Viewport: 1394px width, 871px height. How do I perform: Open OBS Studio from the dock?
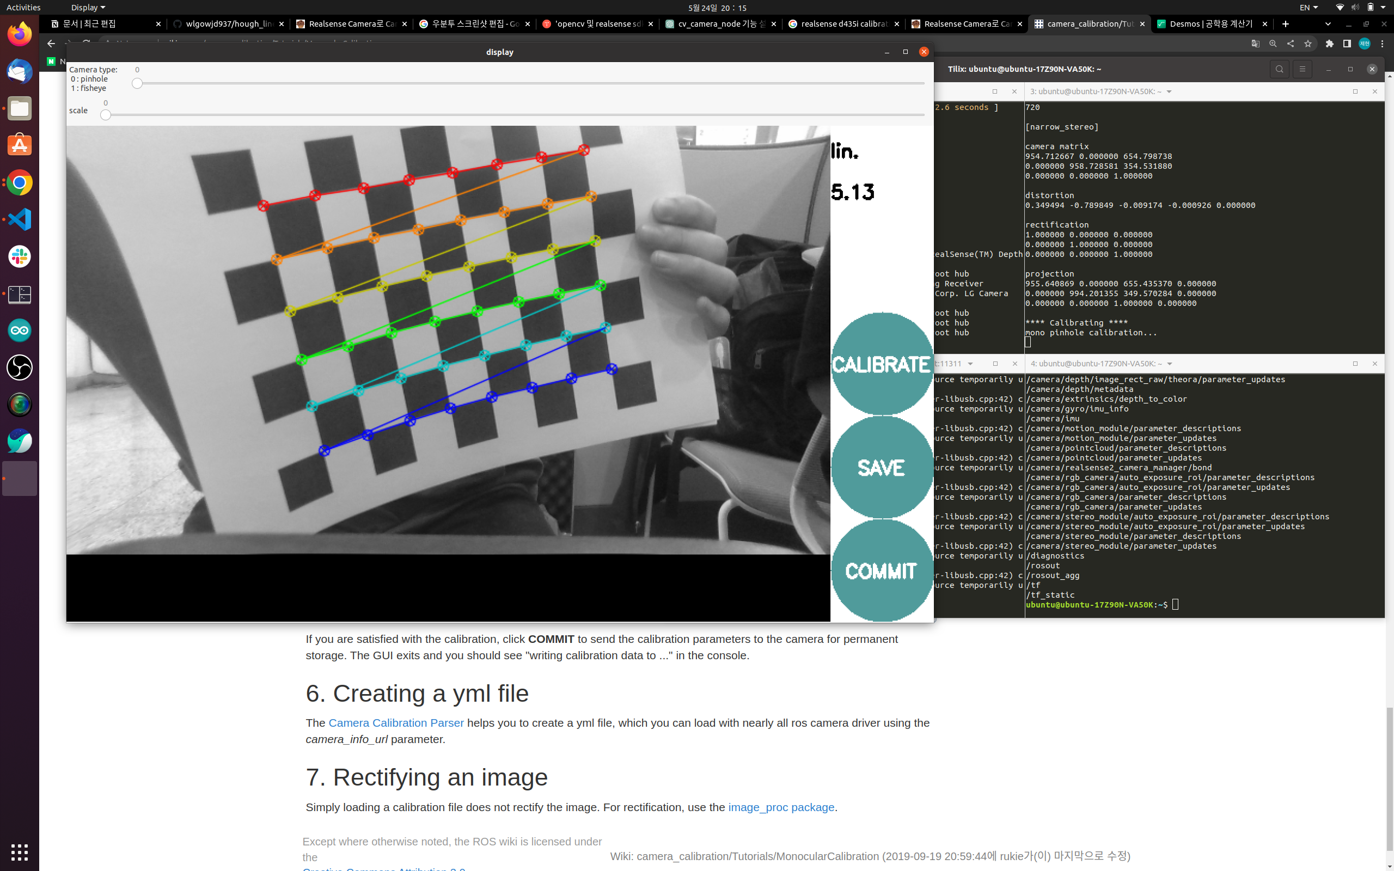[x=20, y=367]
